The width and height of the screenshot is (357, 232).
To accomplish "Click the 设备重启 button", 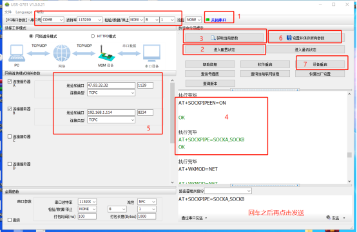I will pyautogui.click(x=320, y=64).
